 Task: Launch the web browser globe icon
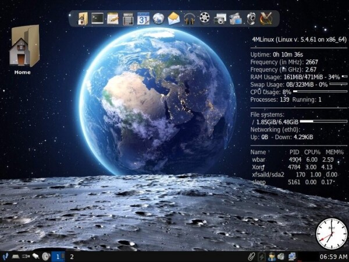(x=158, y=19)
